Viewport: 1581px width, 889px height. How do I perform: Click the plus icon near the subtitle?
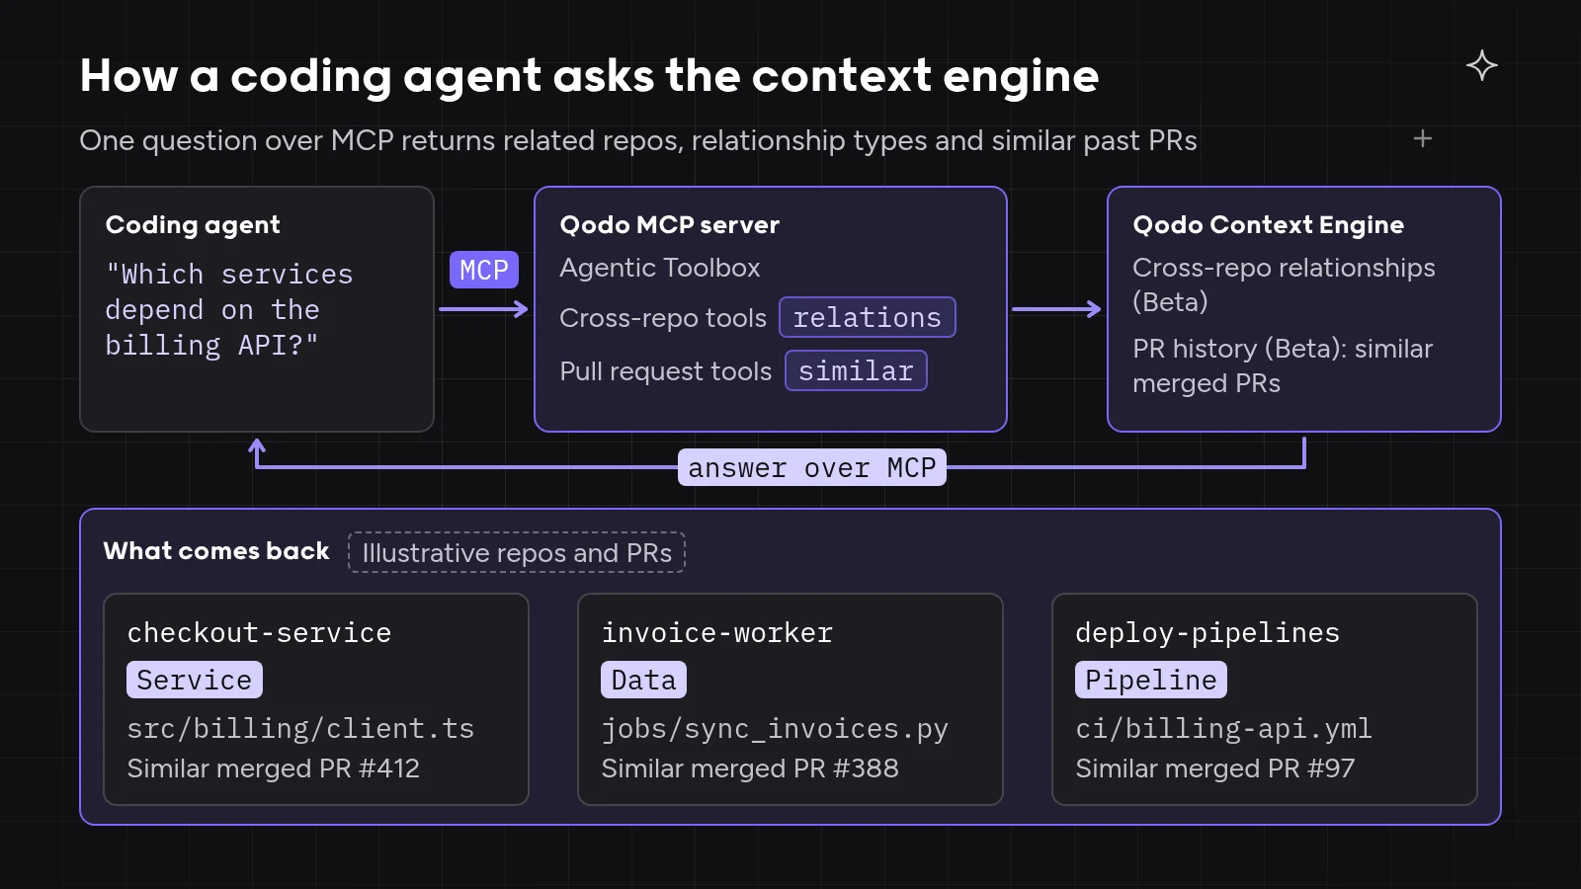[1423, 139]
